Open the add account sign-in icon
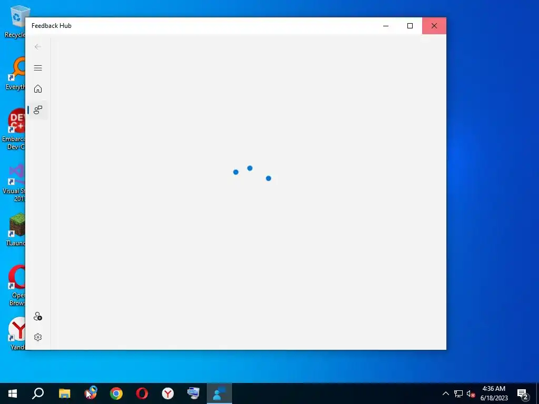Screen dimensions: 539x404 click(38, 316)
